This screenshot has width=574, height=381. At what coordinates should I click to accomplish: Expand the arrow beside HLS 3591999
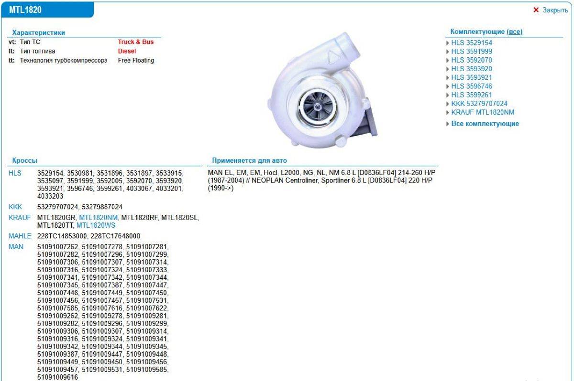point(448,52)
